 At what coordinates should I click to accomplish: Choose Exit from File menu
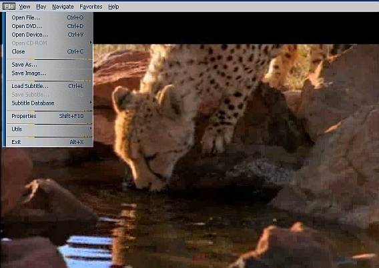[49, 142]
